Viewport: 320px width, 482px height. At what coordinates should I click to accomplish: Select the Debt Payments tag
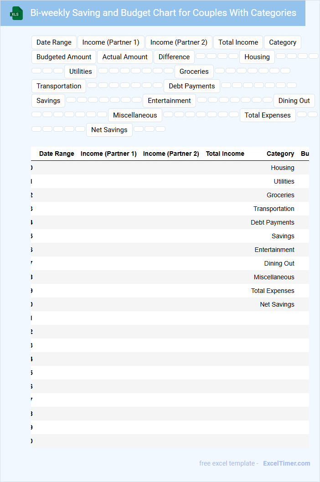(x=192, y=86)
